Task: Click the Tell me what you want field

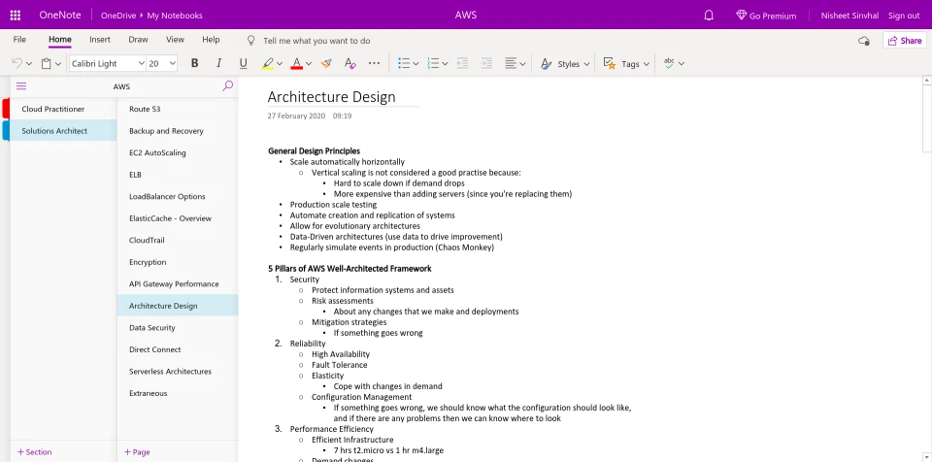Action: tap(316, 41)
